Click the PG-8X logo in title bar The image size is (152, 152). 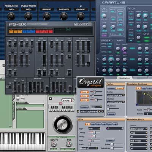pyautogui.click(x=17, y=24)
